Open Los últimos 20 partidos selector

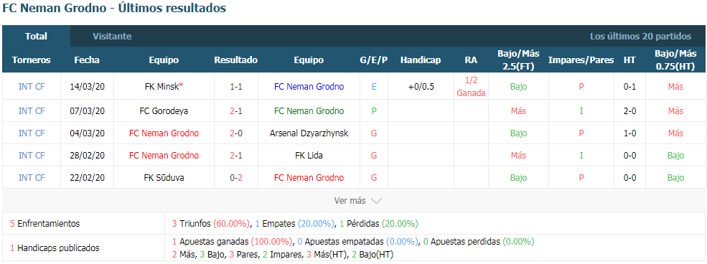coord(640,37)
